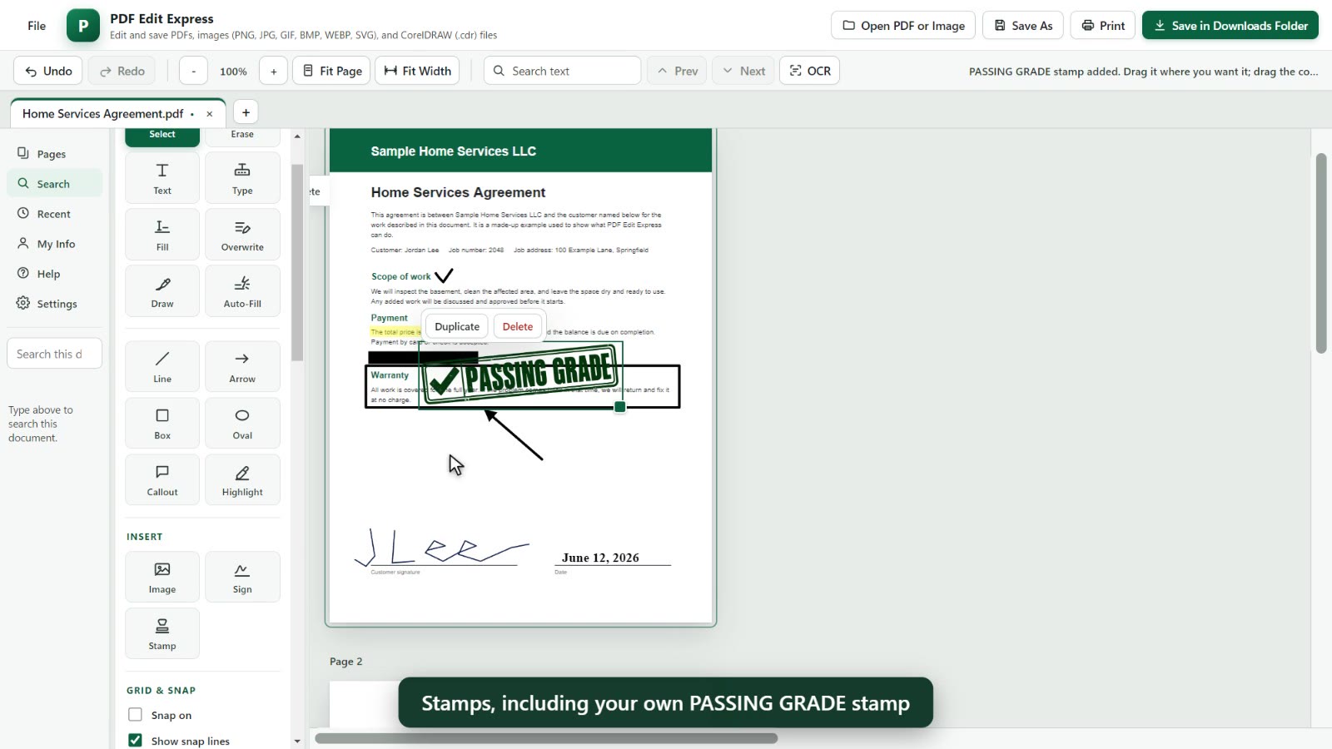1332x749 pixels.
Task: Click the Erase tool
Action: point(242,137)
